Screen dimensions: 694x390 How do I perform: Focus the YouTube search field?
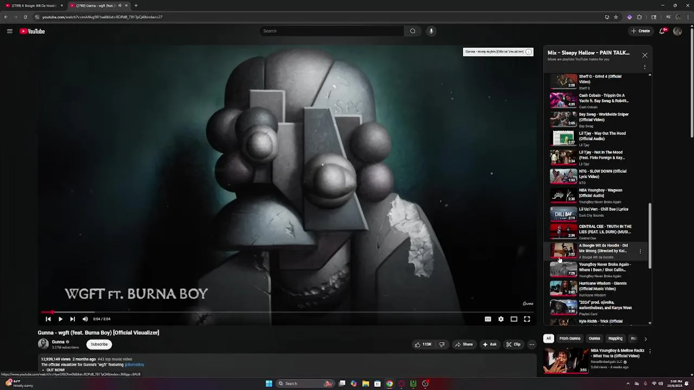(x=331, y=31)
